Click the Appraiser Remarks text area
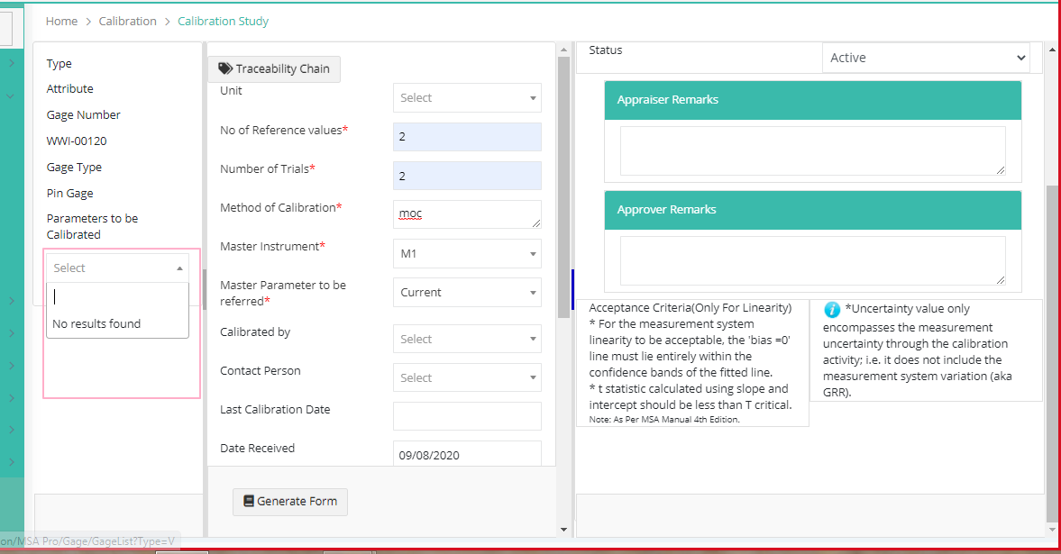1061x554 pixels. 813,150
